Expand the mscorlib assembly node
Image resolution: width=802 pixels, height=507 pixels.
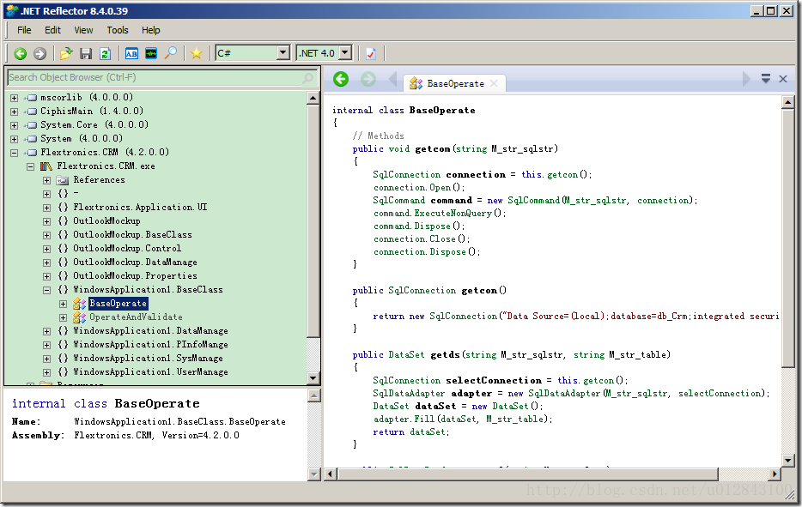tap(14, 98)
